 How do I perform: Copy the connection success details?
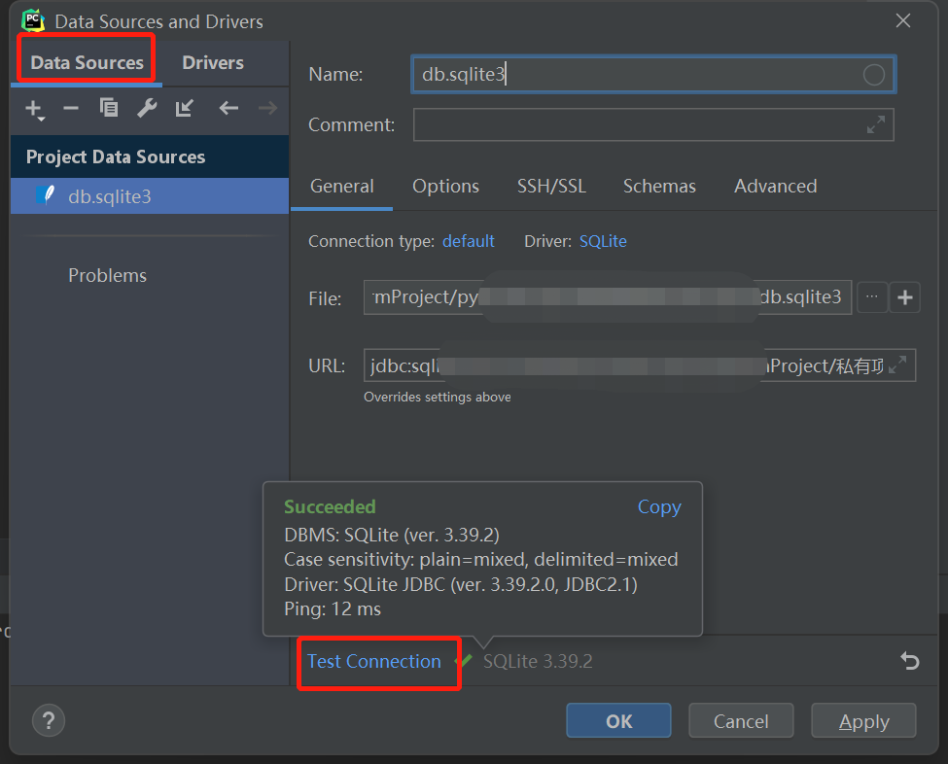[659, 506]
